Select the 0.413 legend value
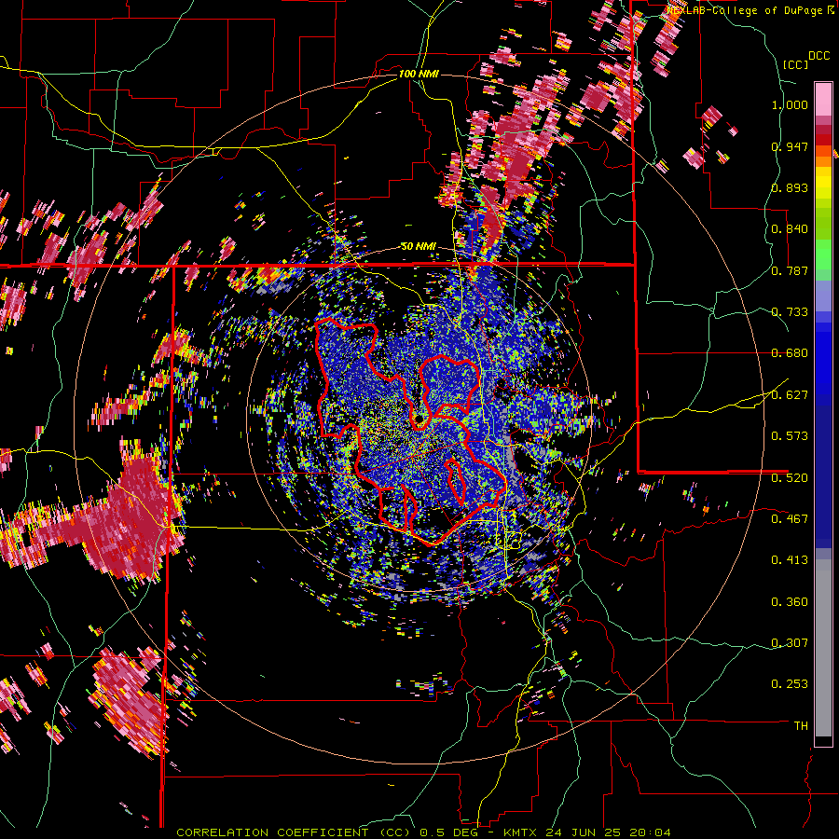This screenshot has height=839, width=839. (x=790, y=560)
